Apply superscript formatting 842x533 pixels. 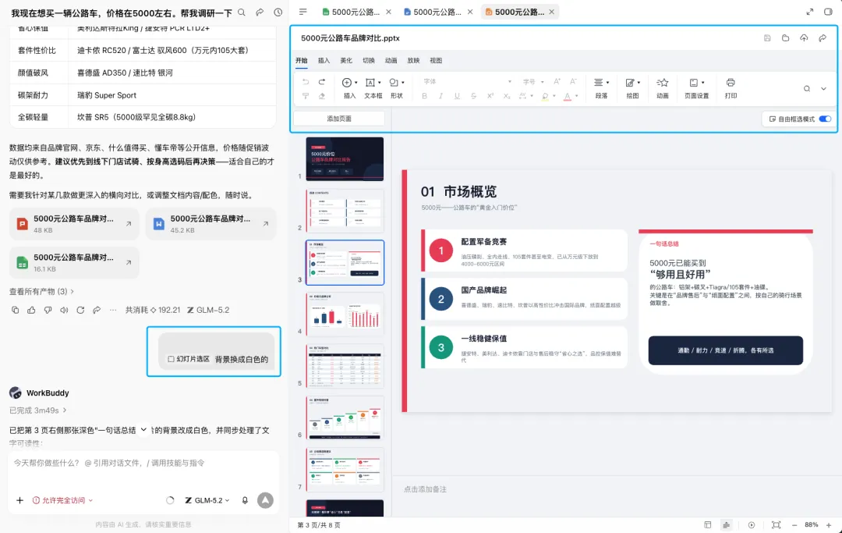(x=490, y=96)
